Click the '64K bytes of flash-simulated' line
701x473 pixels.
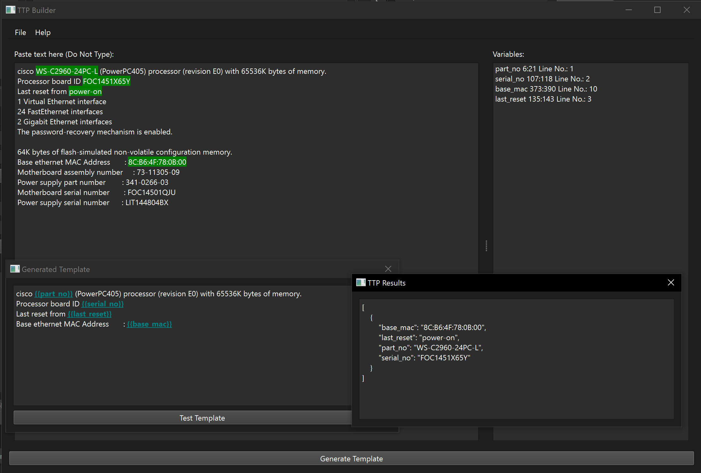coord(125,152)
